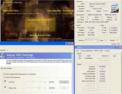Click the memory Frequency 616.8 MHz value
The height and width of the screenshot is (94, 122).
click(102, 67)
